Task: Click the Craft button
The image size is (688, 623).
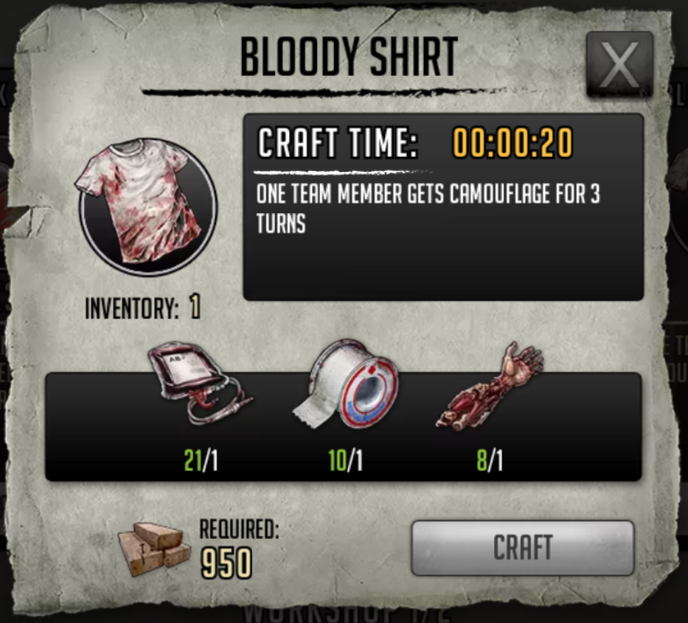Action: pyautogui.click(x=523, y=548)
